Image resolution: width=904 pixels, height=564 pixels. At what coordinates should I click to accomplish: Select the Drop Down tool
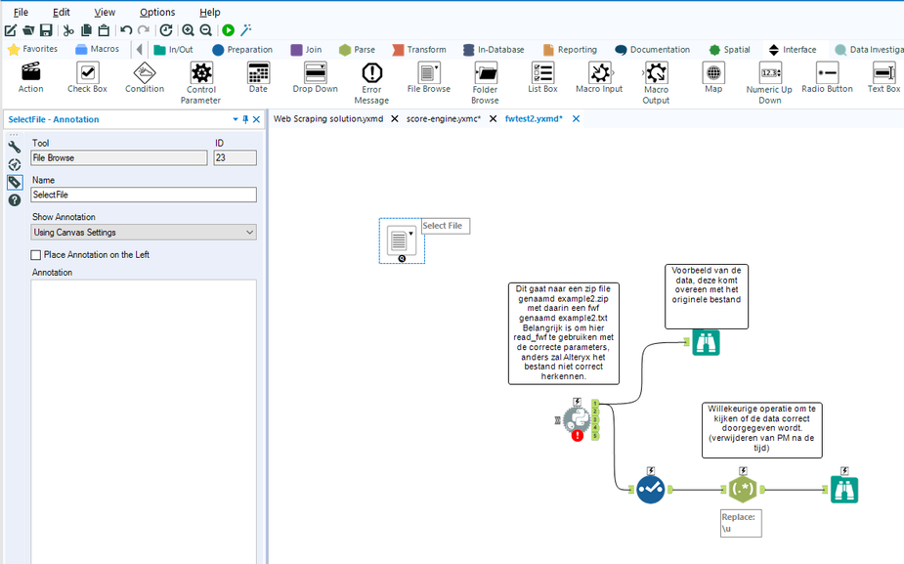tap(315, 78)
